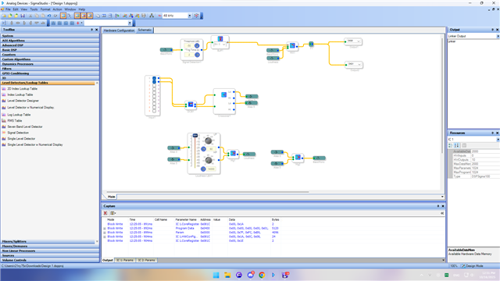Click the hierarchy tree toolbar icon
This screenshot has width=500, height=281.
[152, 16]
